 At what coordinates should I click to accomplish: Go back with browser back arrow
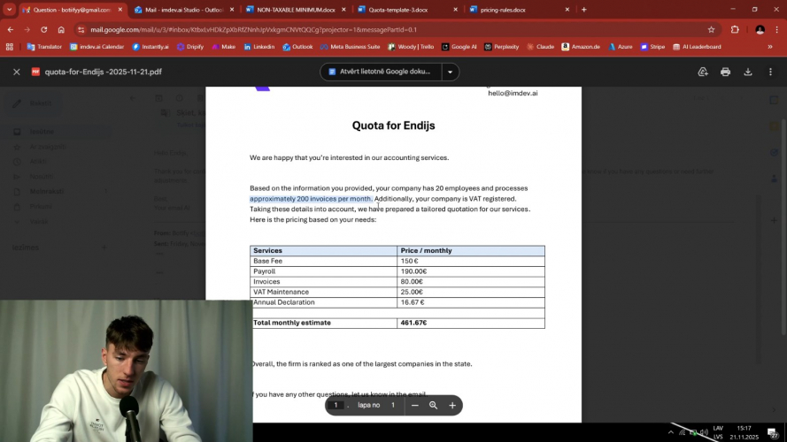pyautogui.click(x=11, y=29)
